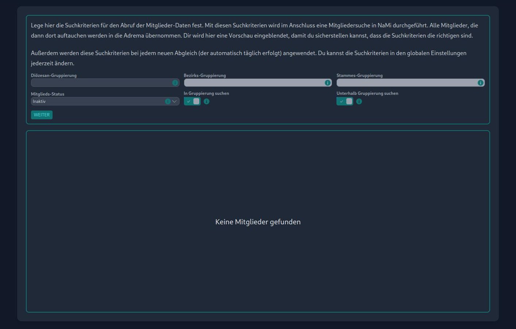Open info next to 'Unterhalb Gruppierung suchen' toggle
The width and height of the screenshot is (516, 329).
pyautogui.click(x=359, y=101)
